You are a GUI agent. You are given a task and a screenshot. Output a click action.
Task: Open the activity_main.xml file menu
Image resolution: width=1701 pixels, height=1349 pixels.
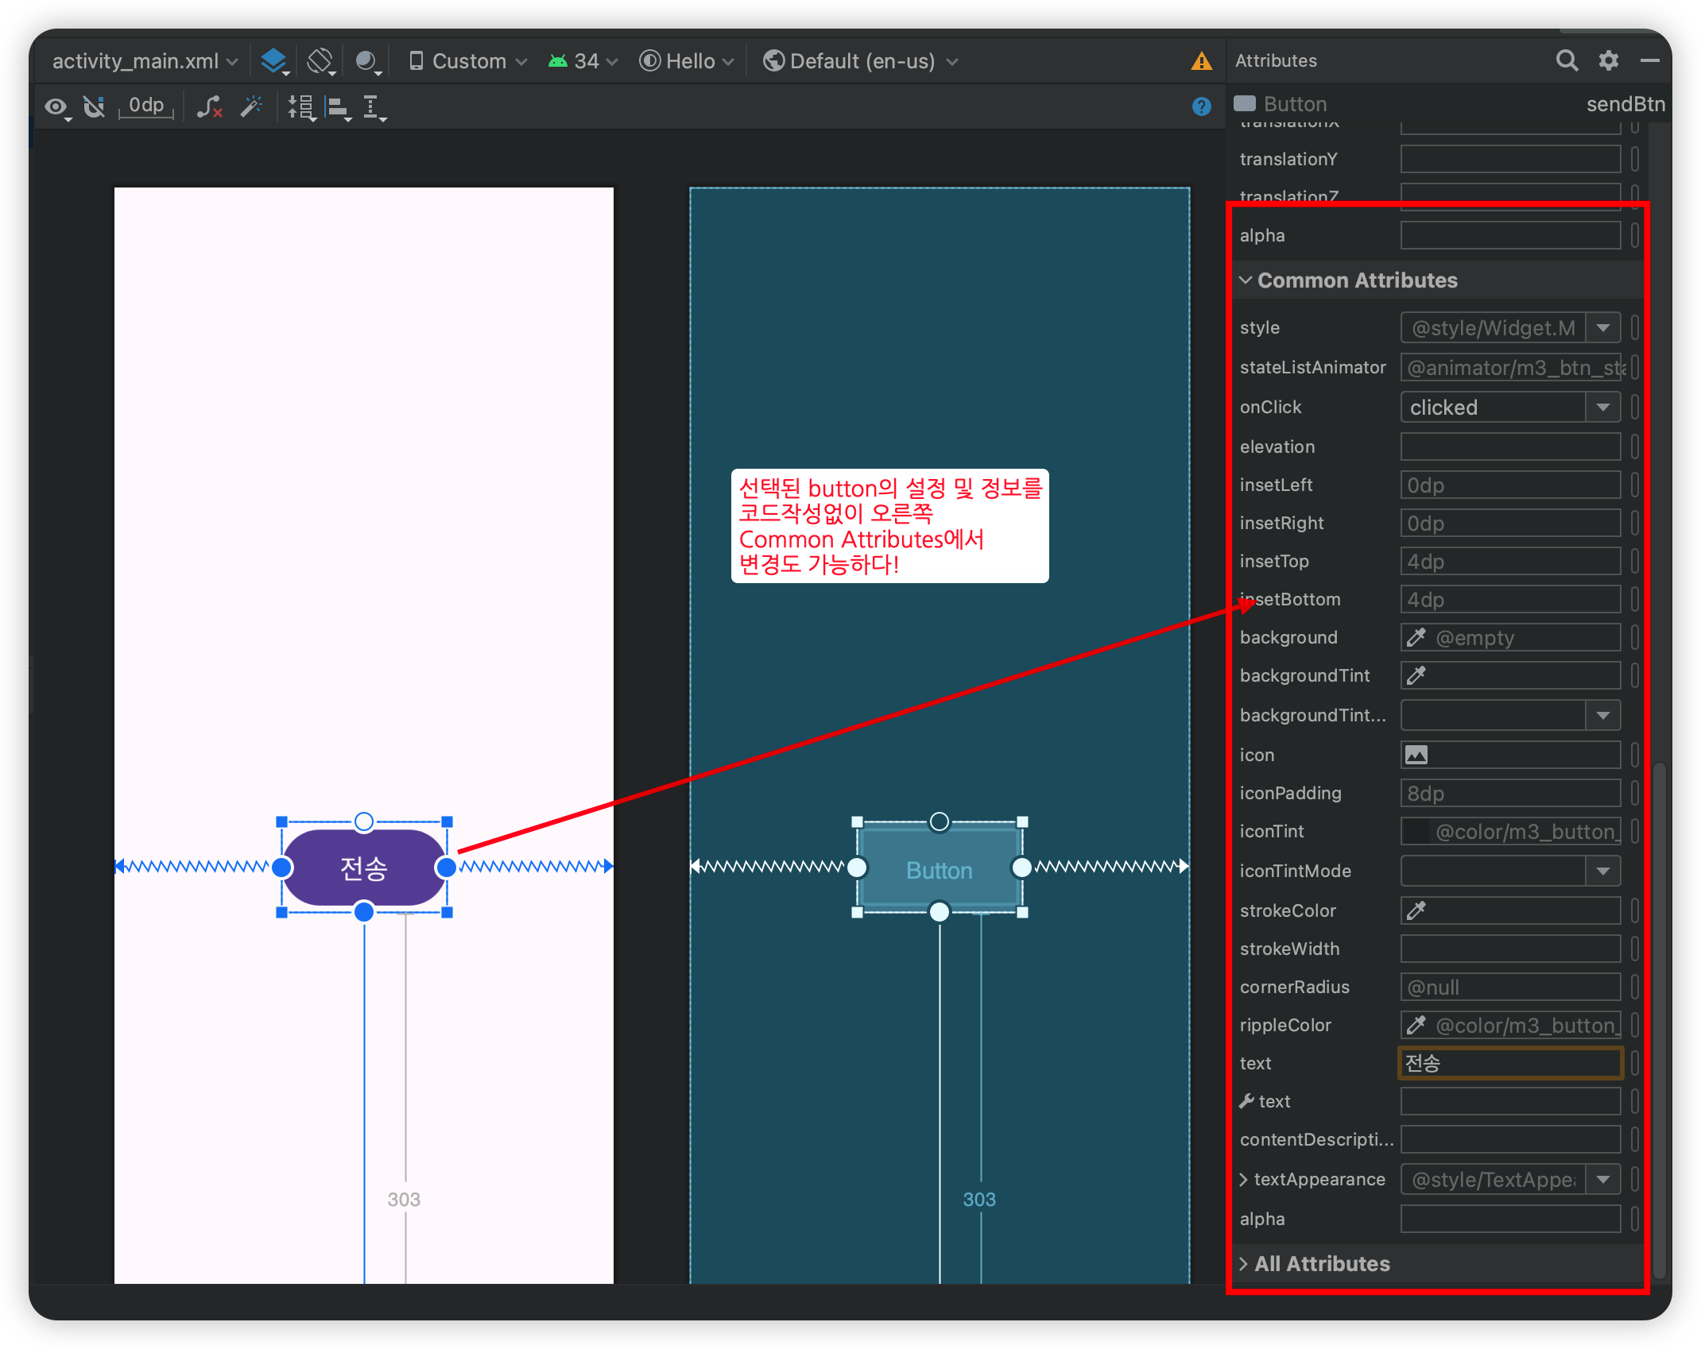coord(144,61)
